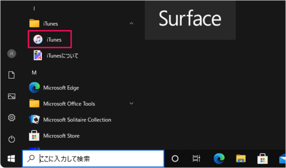This screenshot has width=286, height=168.
Task: Open Cortana circle on taskbar
Action: [x=175, y=159]
